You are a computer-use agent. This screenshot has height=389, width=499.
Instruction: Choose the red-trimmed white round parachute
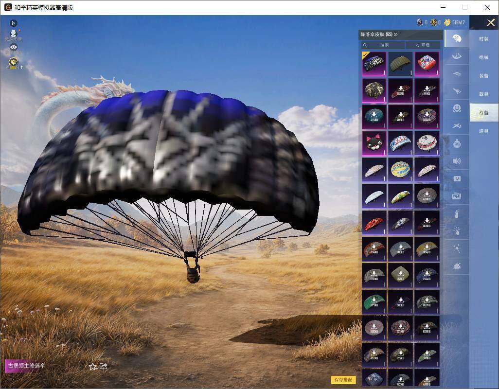point(427,143)
